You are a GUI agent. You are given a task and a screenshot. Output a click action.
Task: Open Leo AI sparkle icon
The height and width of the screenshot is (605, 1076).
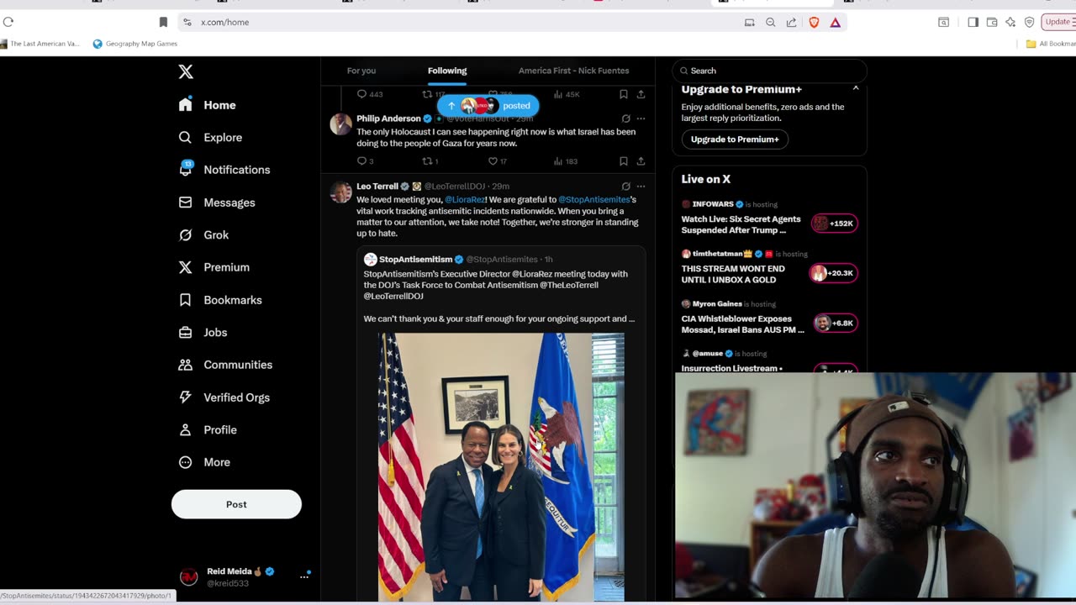coord(1010,22)
